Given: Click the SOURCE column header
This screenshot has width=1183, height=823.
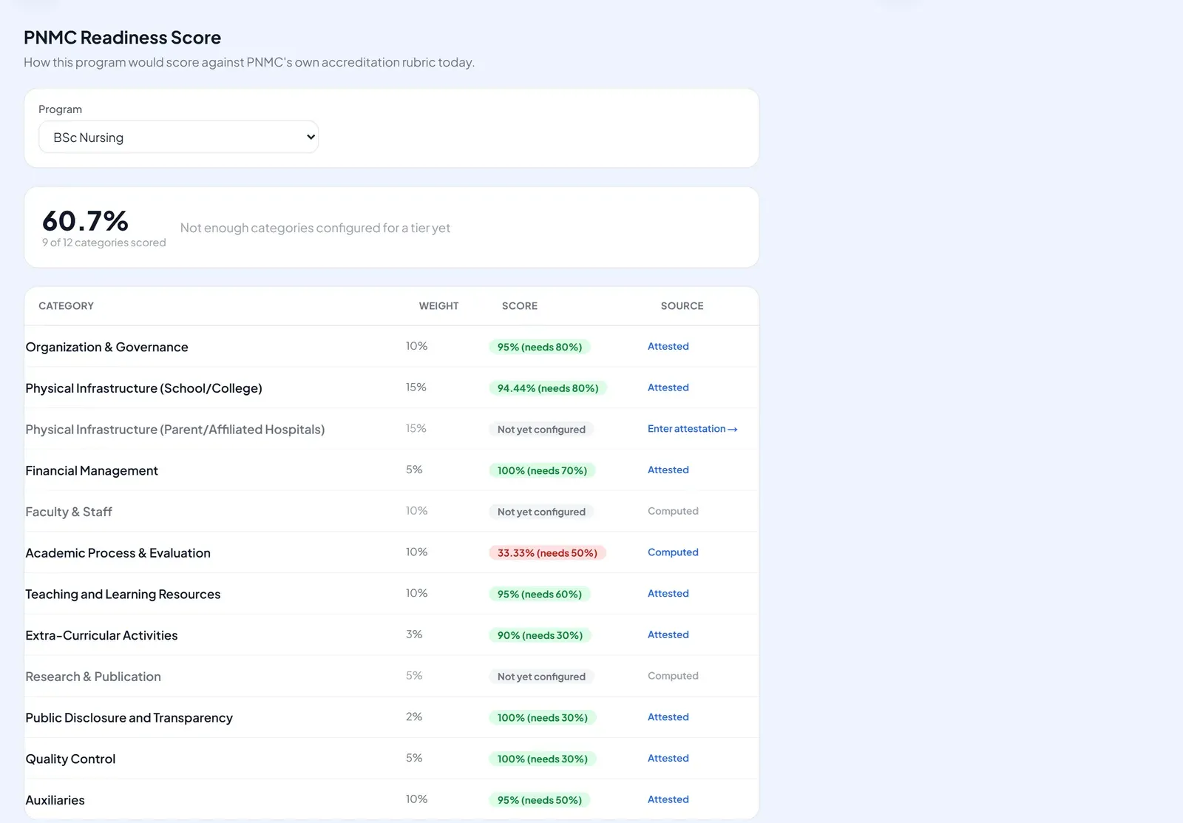Looking at the screenshot, I should click(x=682, y=305).
